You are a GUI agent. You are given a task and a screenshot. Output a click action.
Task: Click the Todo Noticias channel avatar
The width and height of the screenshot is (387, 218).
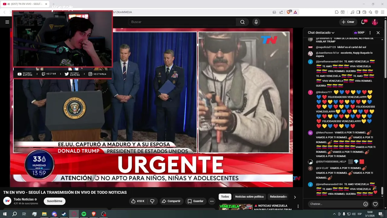pos(7,201)
